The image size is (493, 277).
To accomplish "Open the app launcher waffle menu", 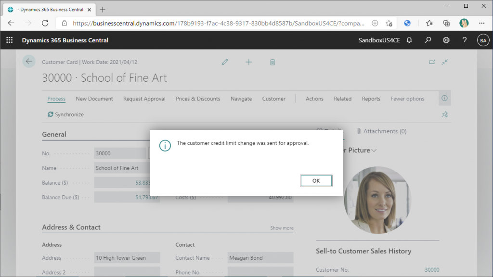I will pos(10,40).
